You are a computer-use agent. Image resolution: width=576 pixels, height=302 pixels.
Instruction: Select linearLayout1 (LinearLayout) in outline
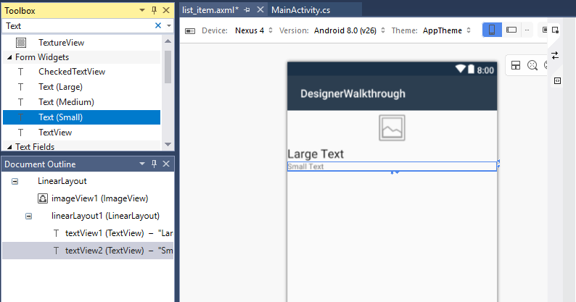coord(105,216)
